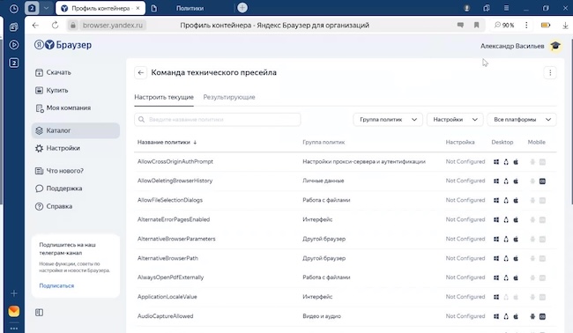The width and height of the screenshot is (573, 333).
Task: Open the Yandex Mail icon in side panel
Action: click(x=13, y=312)
